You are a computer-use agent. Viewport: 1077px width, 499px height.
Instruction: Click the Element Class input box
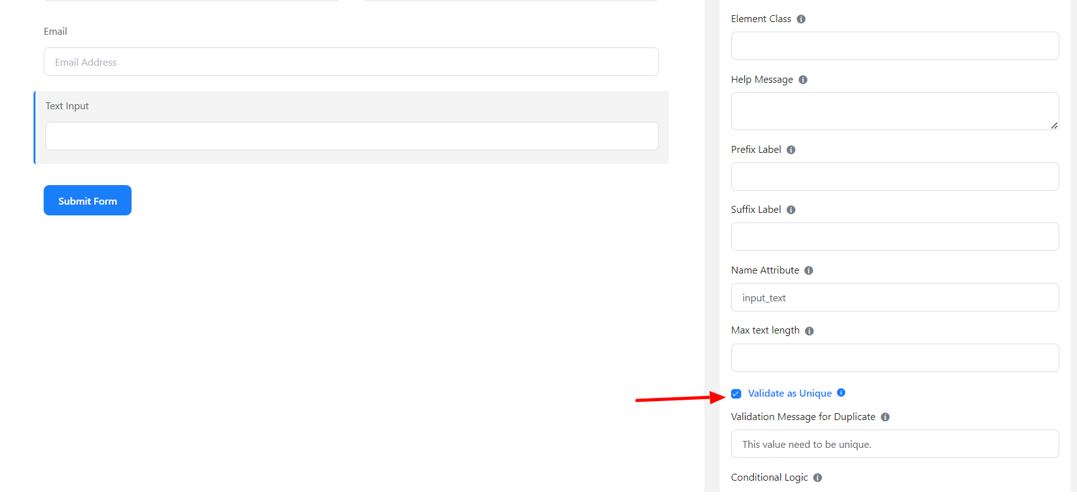click(894, 46)
